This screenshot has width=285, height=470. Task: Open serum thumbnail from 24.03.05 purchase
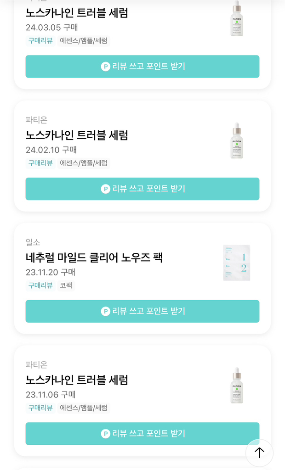point(237,18)
